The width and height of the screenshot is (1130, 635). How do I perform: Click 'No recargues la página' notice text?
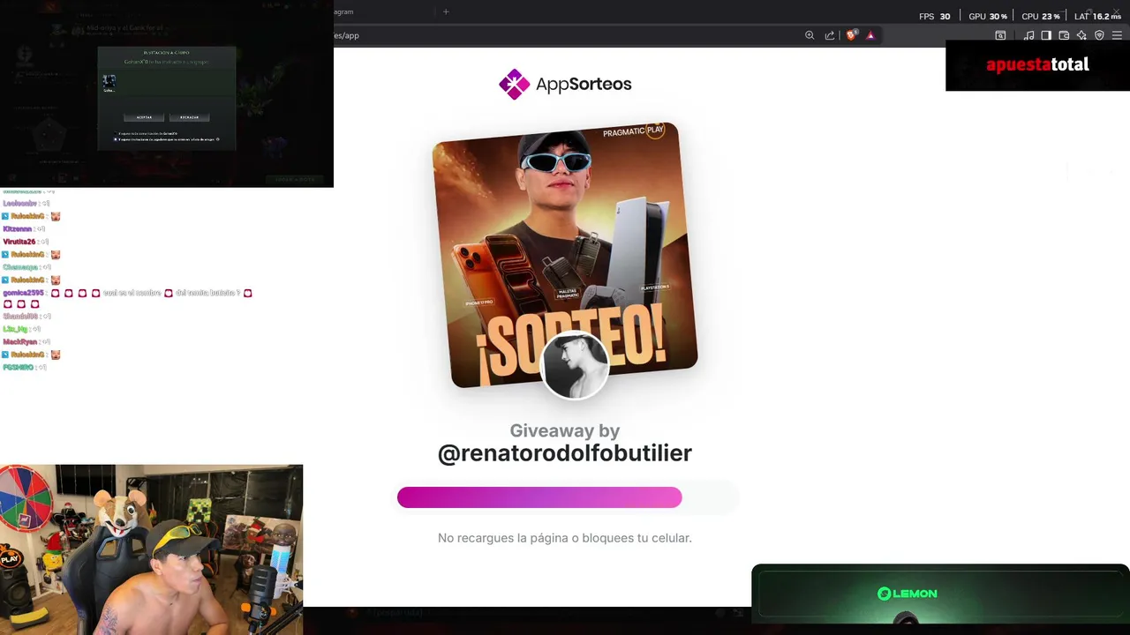(565, 538)
